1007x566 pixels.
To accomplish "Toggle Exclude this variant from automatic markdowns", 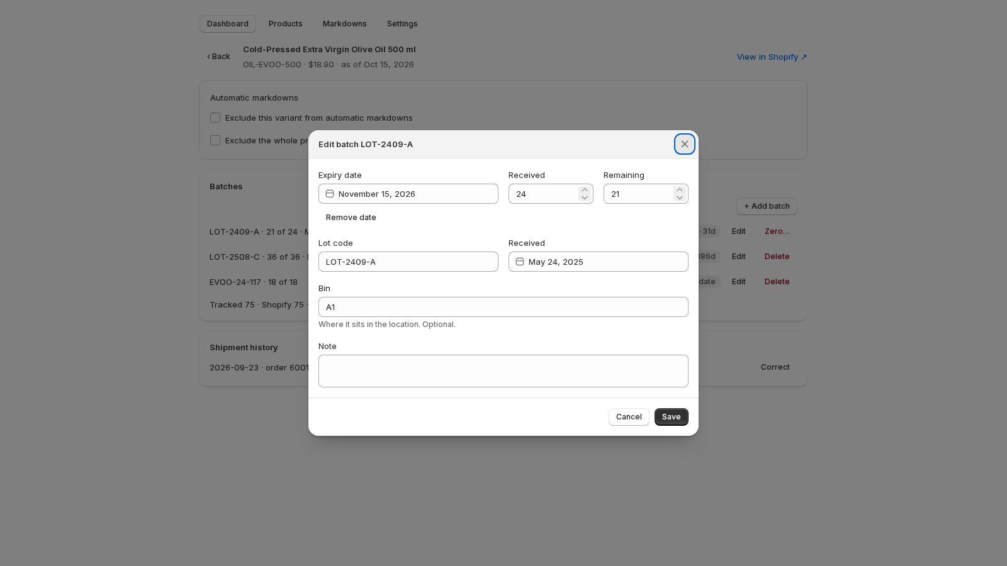I will tap(215, 118).
